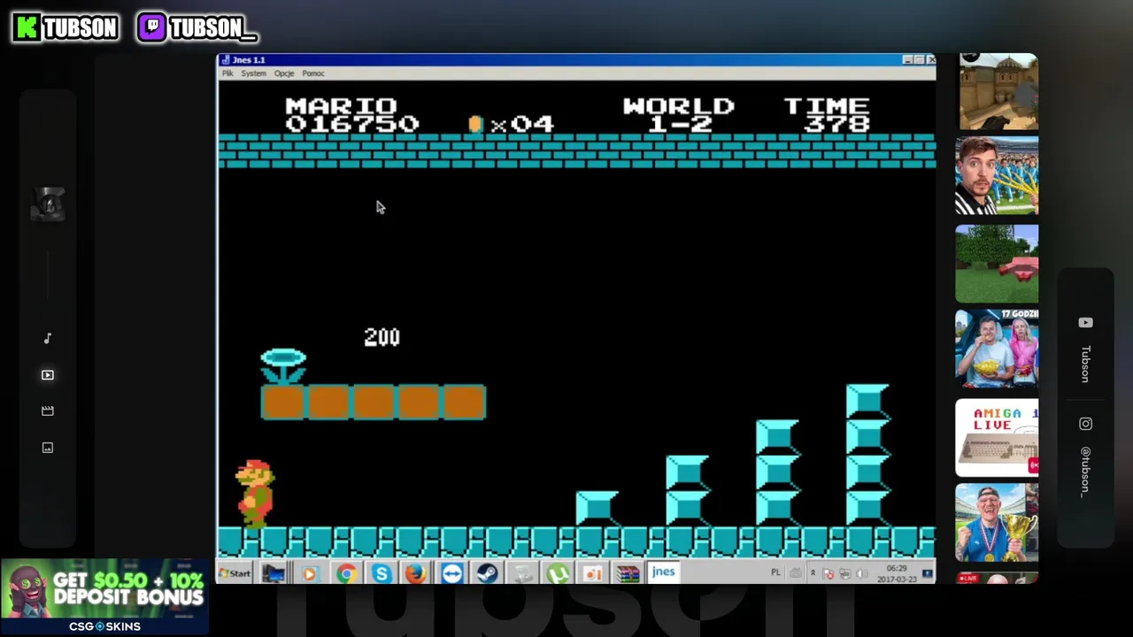Screen dimensions: 1133x637
Task: Click the Instagram icon above @tubson_
Action: [x=1085, y=424]
